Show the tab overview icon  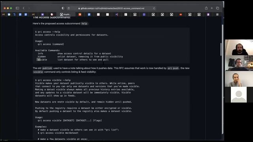217,8
